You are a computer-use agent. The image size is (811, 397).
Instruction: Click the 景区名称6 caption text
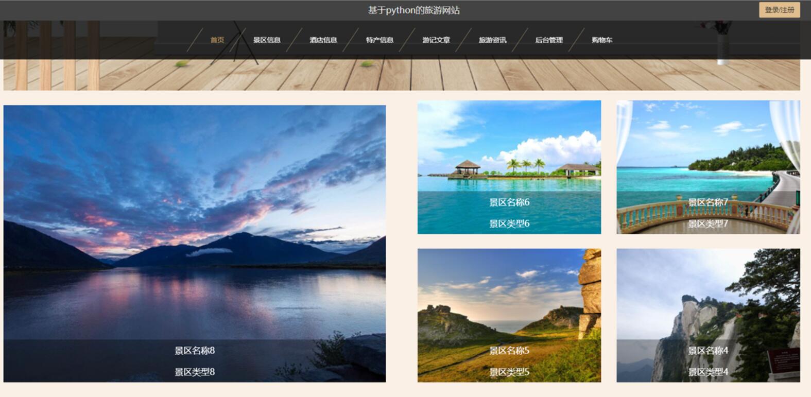click(x=509, y=202)
